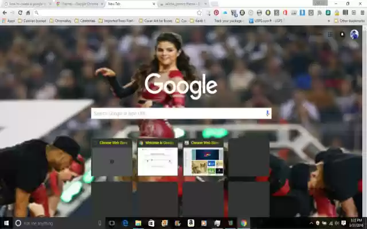Close the Themes - Google Chrome tab
Screen dimensions: 367x229
[x=101, y=4]
